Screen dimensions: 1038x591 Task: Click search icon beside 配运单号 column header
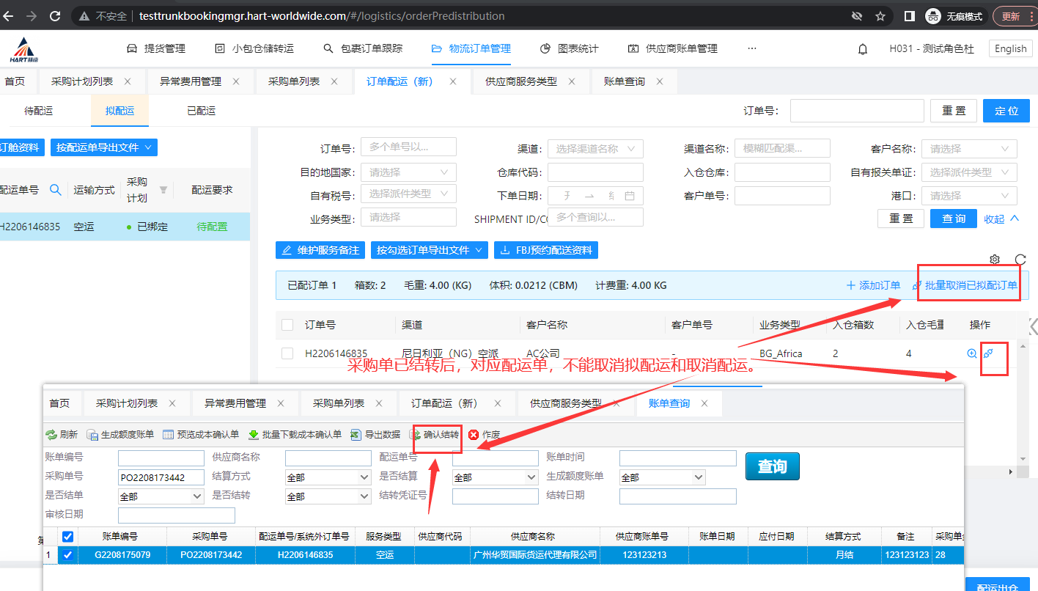point(56,190)
